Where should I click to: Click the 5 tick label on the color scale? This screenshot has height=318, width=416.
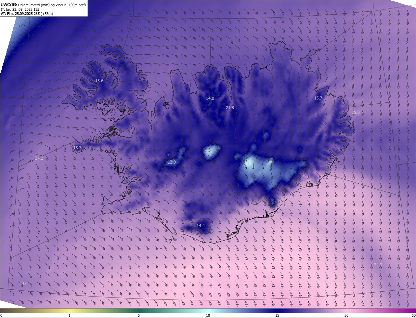[x=139, y=315]
